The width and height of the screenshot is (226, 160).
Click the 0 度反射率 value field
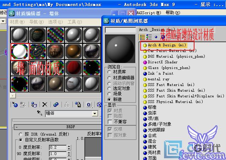coord(58,148)
